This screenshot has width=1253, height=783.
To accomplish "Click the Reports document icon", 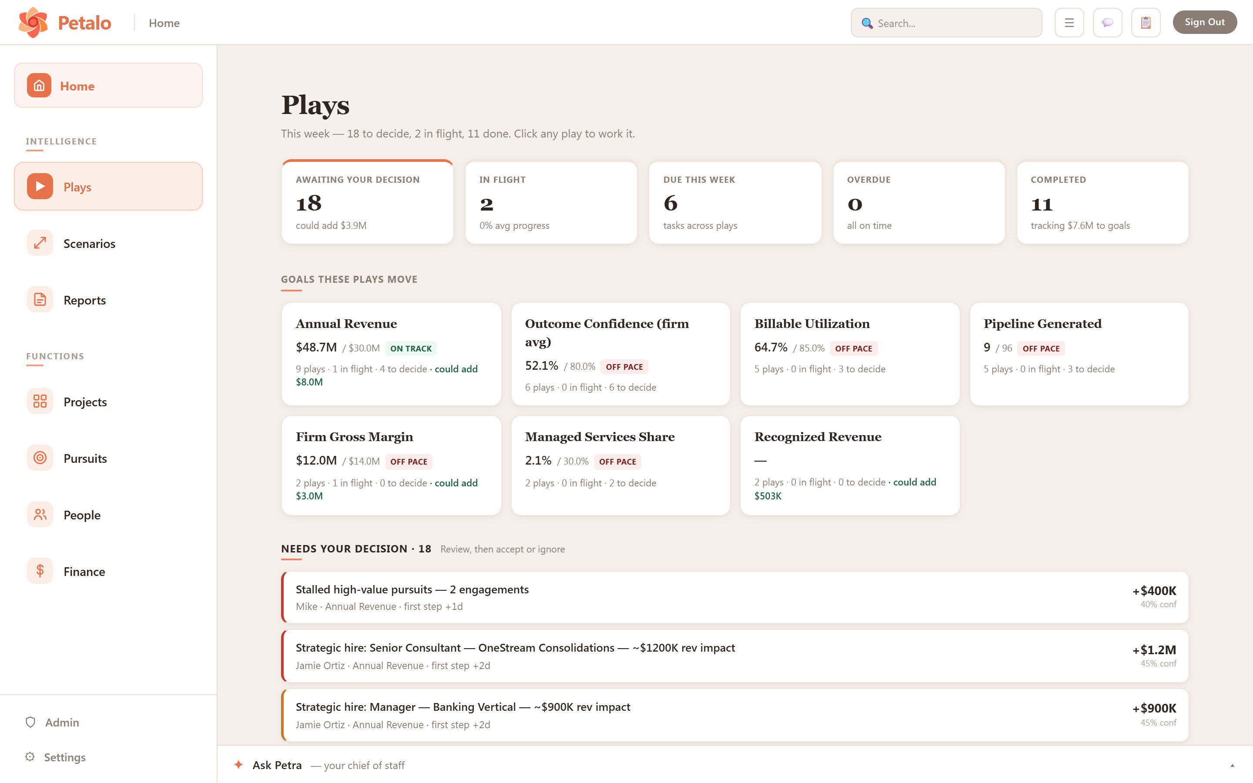I will [x=40, y=299].
